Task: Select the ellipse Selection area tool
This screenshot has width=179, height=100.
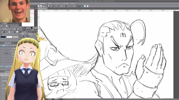Action: coord(12,26)
